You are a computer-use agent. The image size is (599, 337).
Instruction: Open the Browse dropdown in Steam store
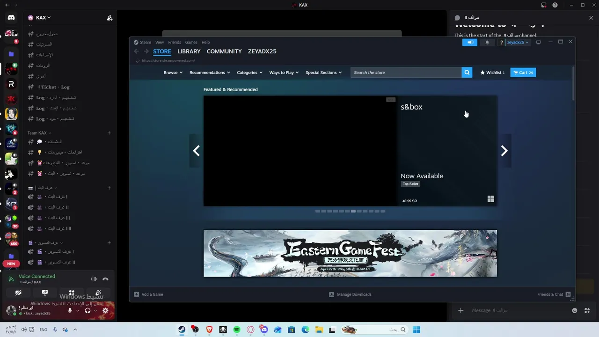tap(173, 73)
